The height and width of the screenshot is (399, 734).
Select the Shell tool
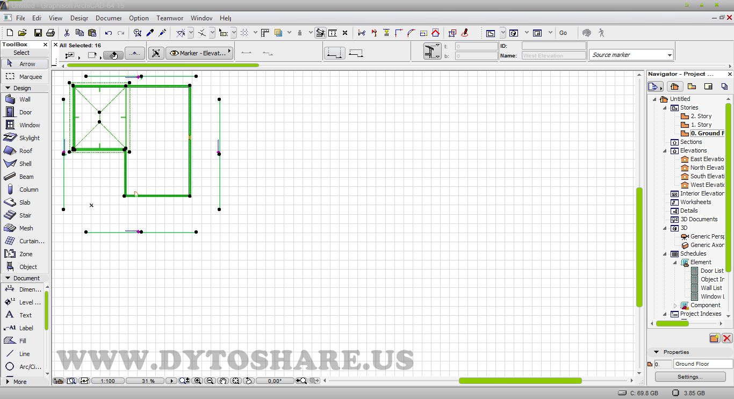(x=25, y=164)
